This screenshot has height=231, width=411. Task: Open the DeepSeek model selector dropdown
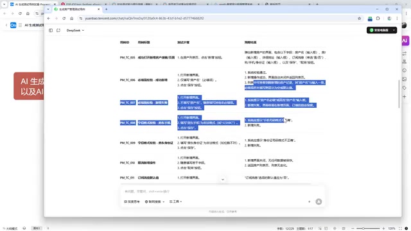(75, 30)
